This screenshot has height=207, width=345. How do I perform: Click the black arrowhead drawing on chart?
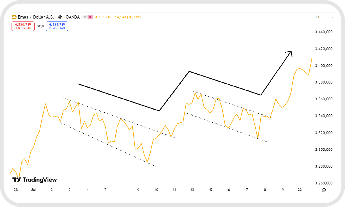coord(290,53)
